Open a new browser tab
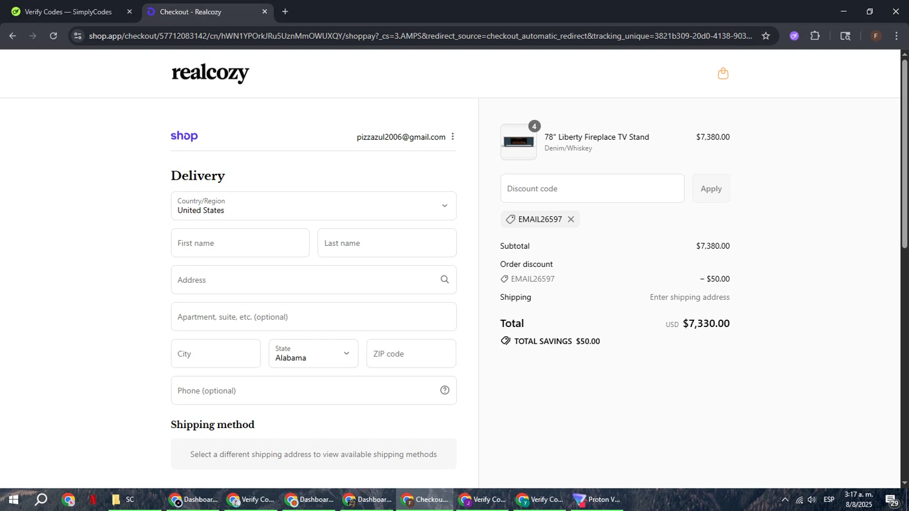 point(285,12)
